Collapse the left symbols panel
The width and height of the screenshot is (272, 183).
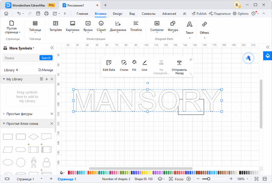[52, 48]
